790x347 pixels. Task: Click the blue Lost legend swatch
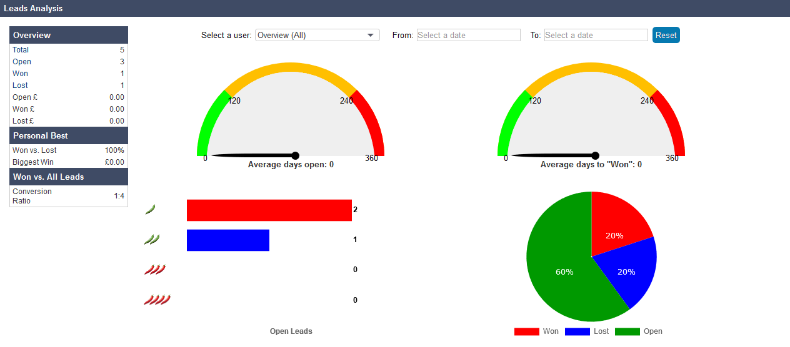[577, 331]
